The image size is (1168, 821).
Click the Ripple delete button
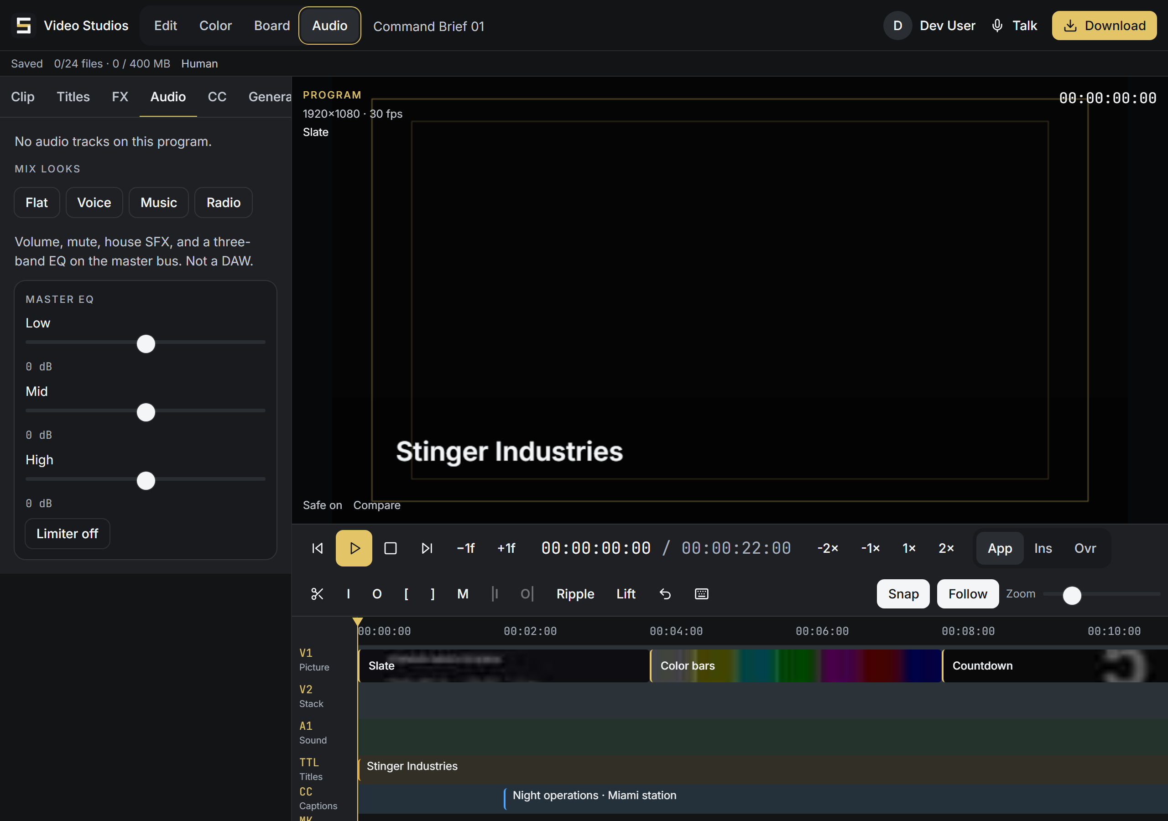tap(575, 593)
